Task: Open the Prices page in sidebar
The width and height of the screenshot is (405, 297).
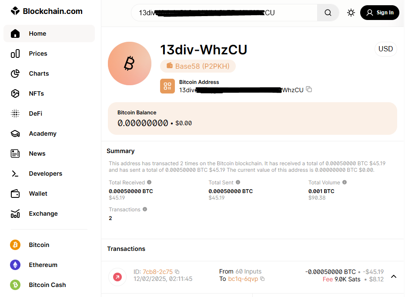Action: (38, 53)
